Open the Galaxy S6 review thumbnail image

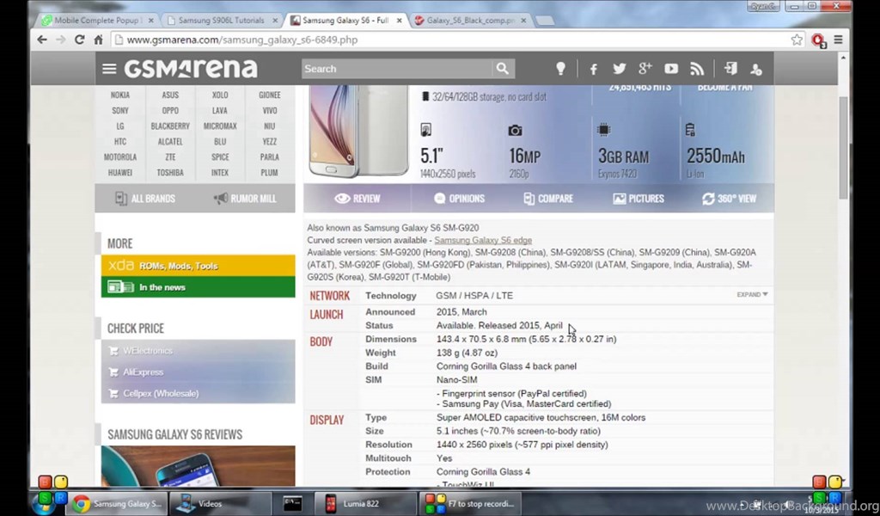(x=199, y=466)
